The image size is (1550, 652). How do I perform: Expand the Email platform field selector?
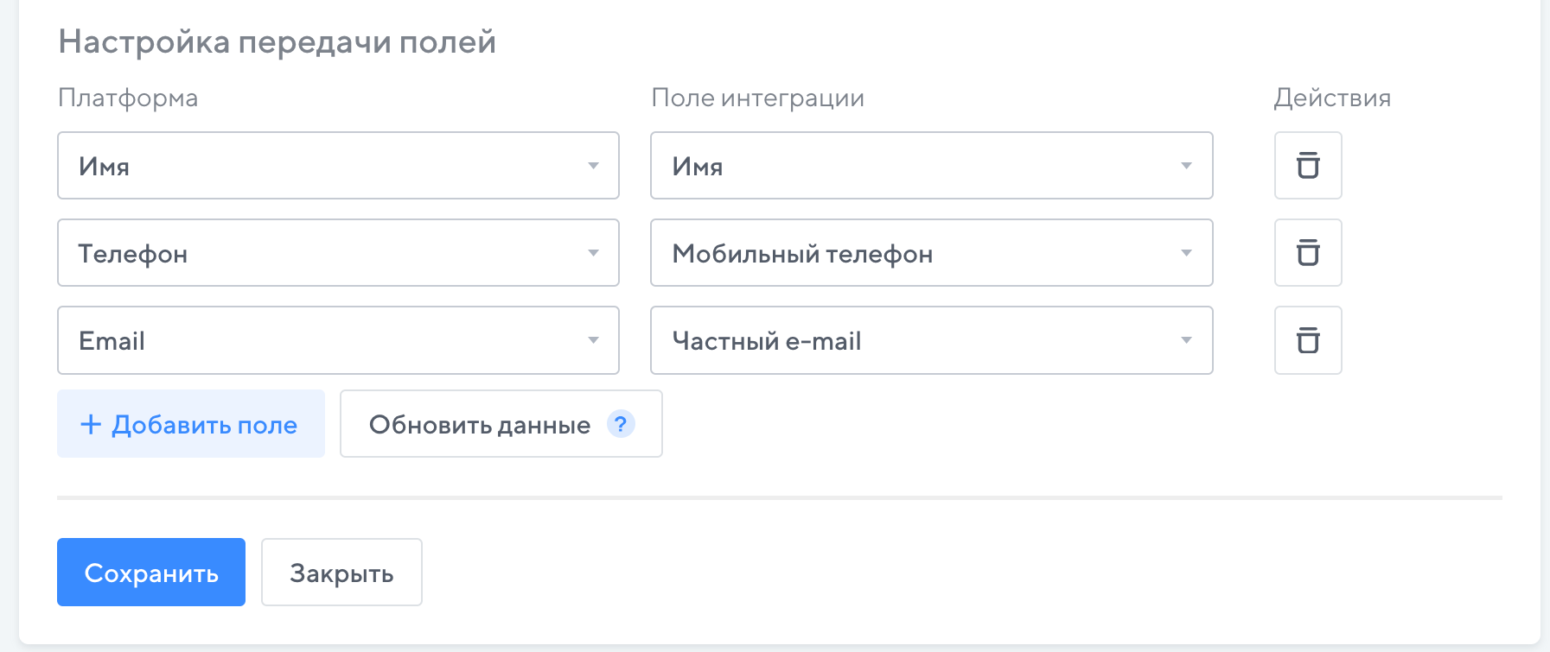(x=338, y=340)
